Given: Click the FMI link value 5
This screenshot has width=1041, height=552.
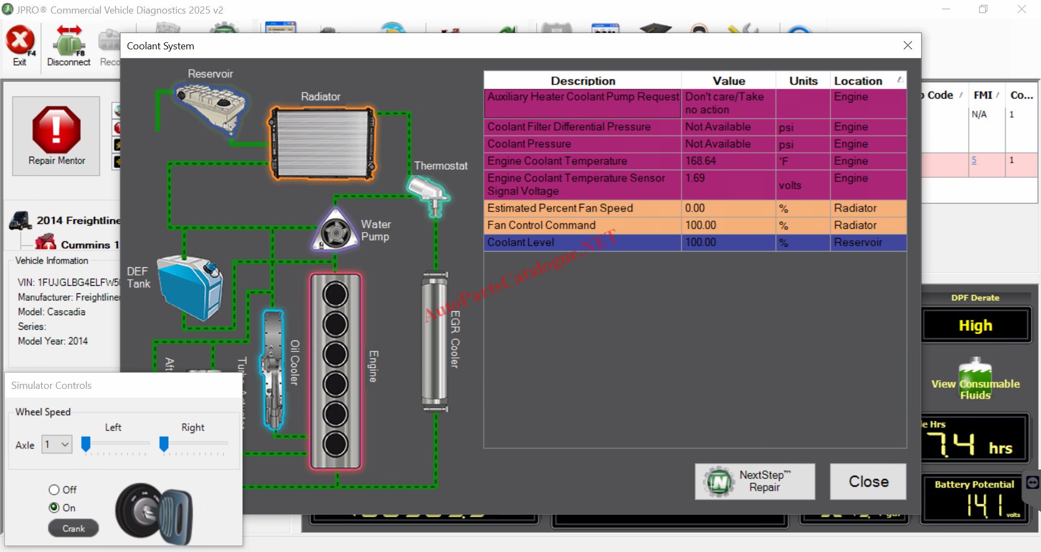Looking at the screenshot, I should click(x=974, y=161).
